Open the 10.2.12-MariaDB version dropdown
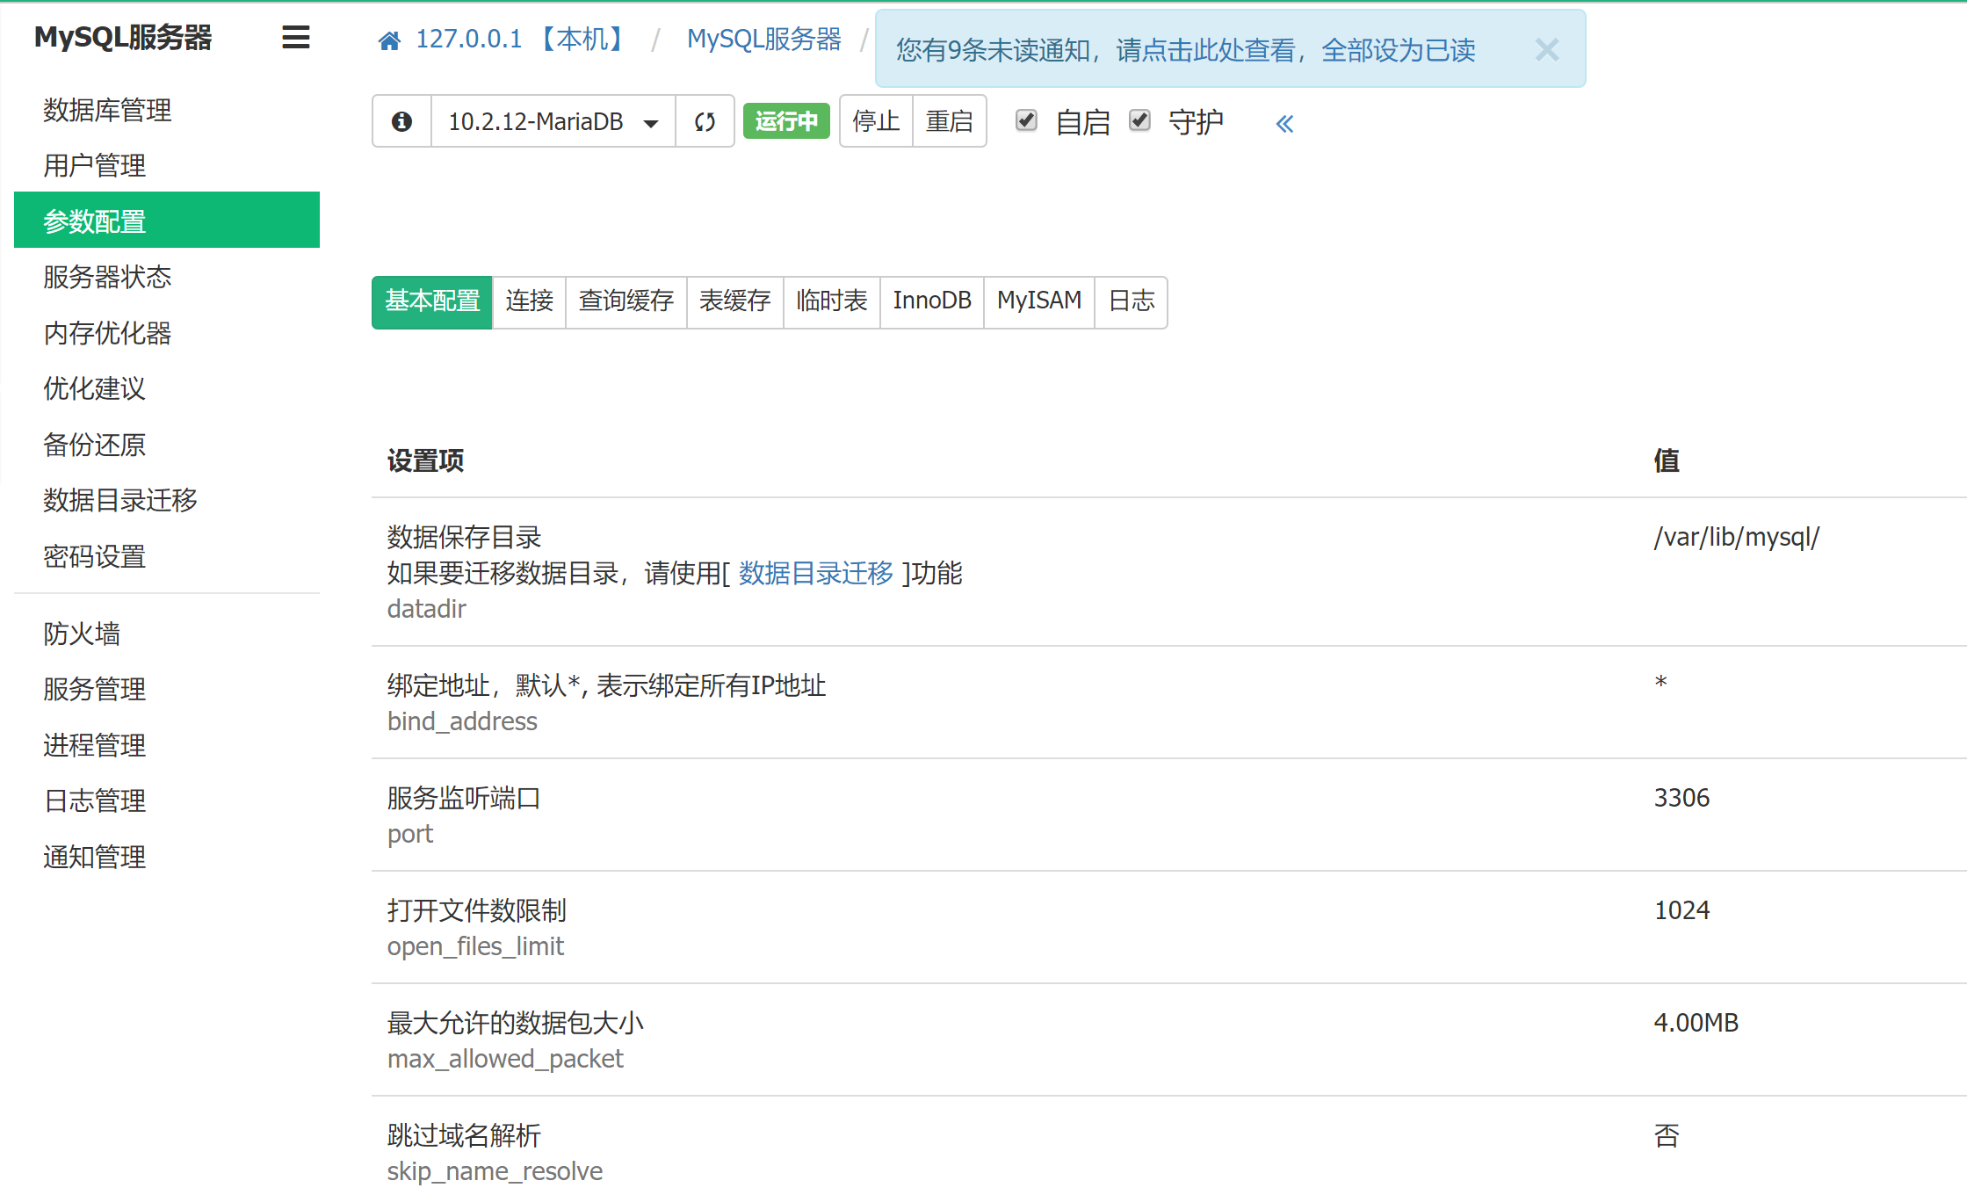1967x1188 pixels. [x=553, y=121]
